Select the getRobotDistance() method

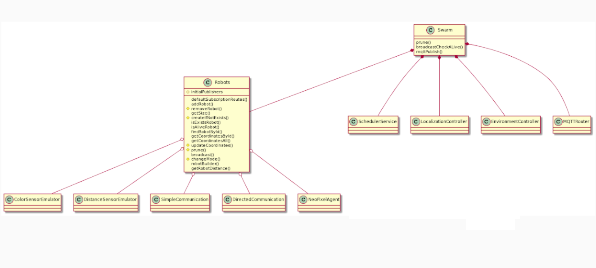[211, 168]
